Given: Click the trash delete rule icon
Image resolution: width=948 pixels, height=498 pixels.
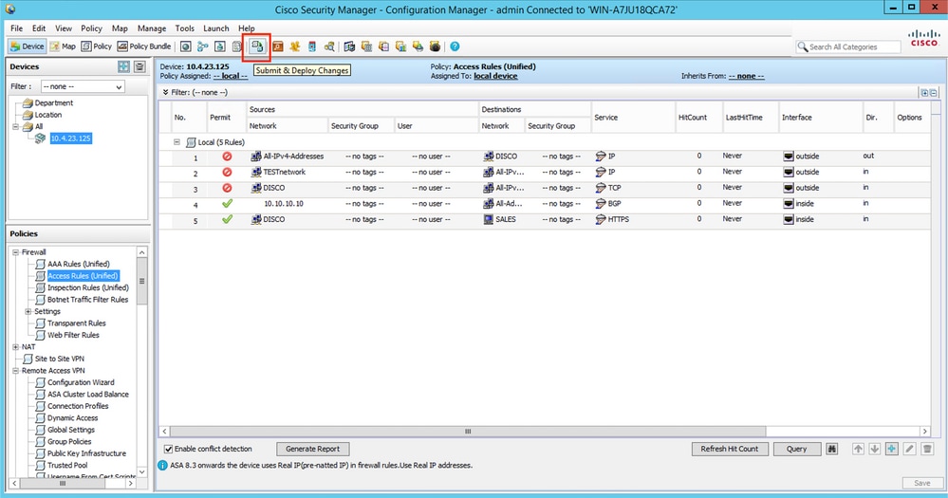Looking at the screenshot, I should pos(927,449).
